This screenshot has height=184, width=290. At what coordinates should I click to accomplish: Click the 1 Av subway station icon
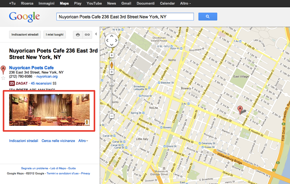[240, 41]
